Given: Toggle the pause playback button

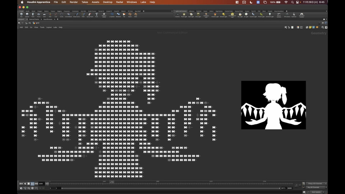Looking at the screenshot, I should pos(32,184).
